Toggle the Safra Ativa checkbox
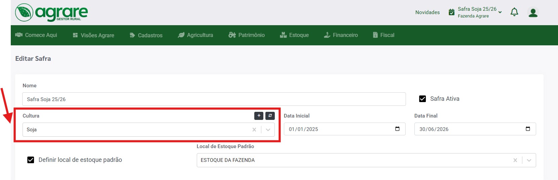The height and width of the screenshot is (180, 558). [422, 99]
